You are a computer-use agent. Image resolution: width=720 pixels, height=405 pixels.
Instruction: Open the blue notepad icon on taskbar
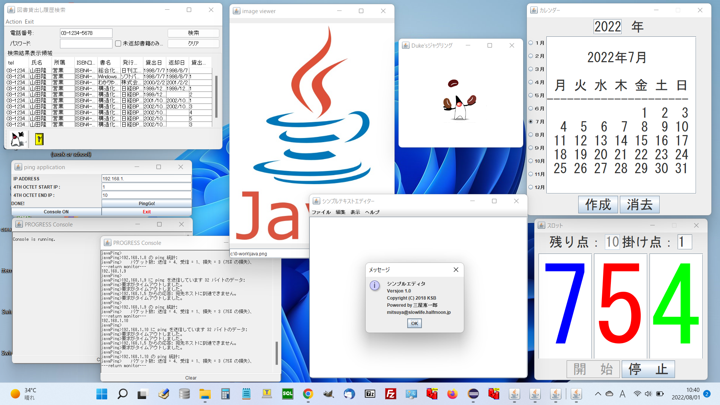tap(246, 394)
